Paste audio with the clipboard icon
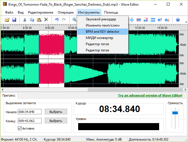 [x=39, y=20]
